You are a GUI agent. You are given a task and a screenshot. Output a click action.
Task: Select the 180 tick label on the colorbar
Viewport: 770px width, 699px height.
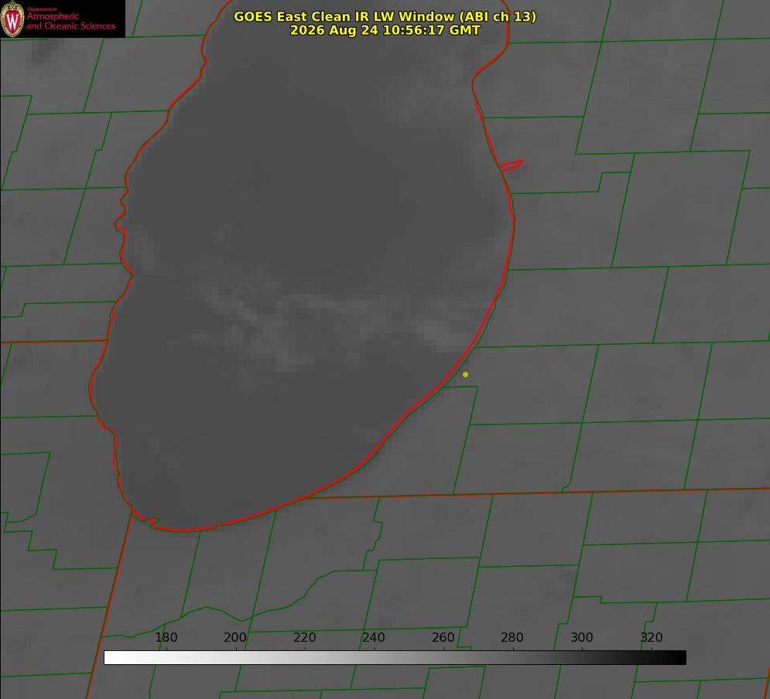coord(166,637)
